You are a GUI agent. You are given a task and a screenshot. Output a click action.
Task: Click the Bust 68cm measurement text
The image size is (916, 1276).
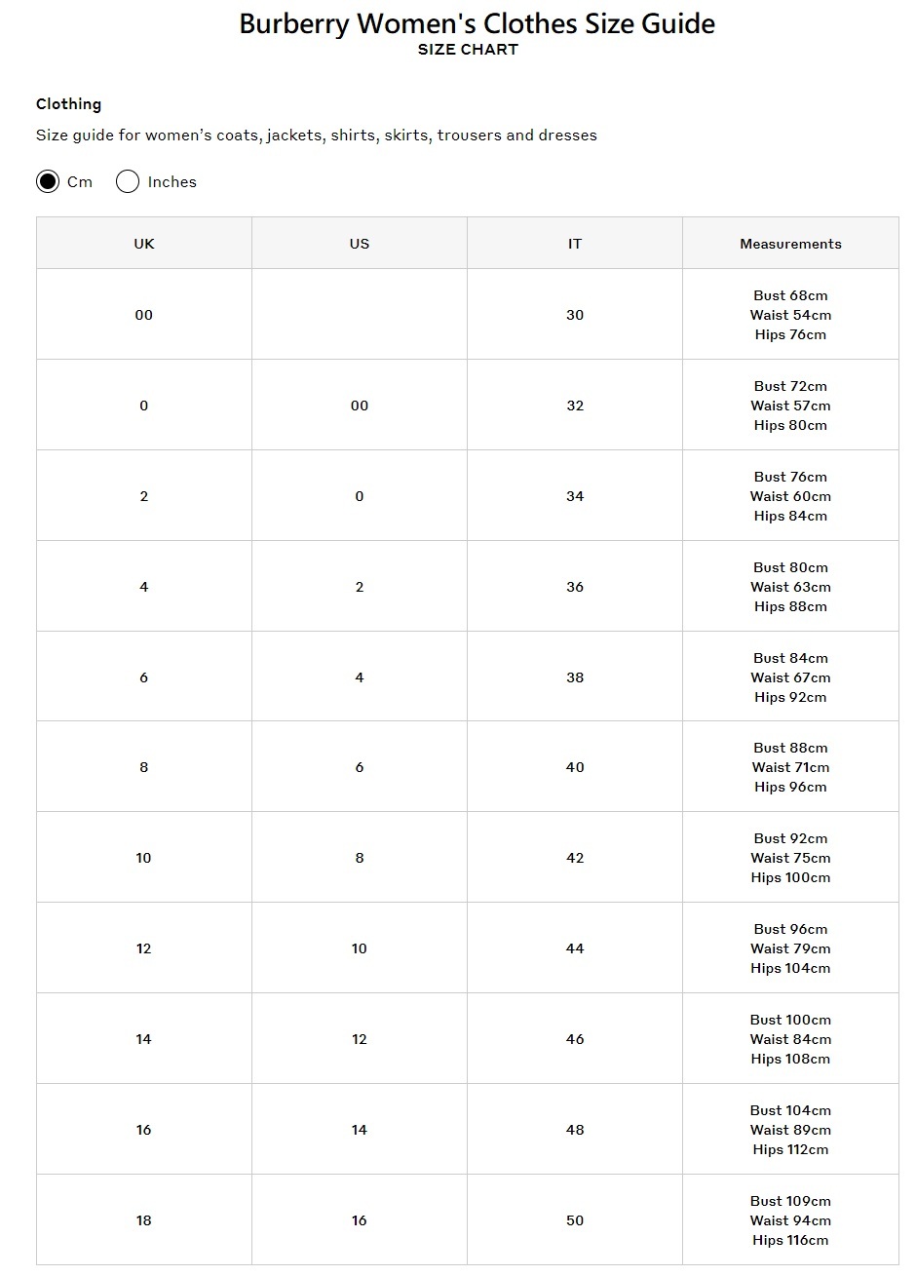pyautogui.click(x=790, y=295)
